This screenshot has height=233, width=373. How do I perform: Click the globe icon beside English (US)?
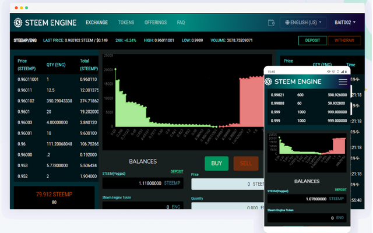[287, 23]
